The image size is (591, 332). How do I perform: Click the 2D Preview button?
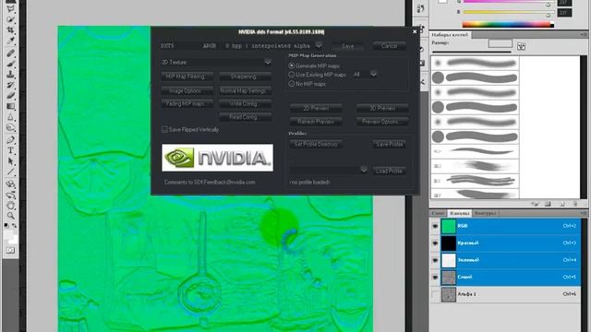(x=316, y=108)
